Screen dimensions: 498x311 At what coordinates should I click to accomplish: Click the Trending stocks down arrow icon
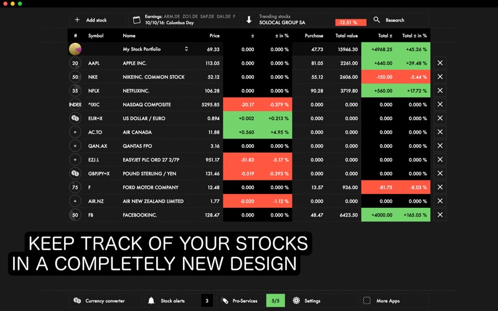[249, 20]
